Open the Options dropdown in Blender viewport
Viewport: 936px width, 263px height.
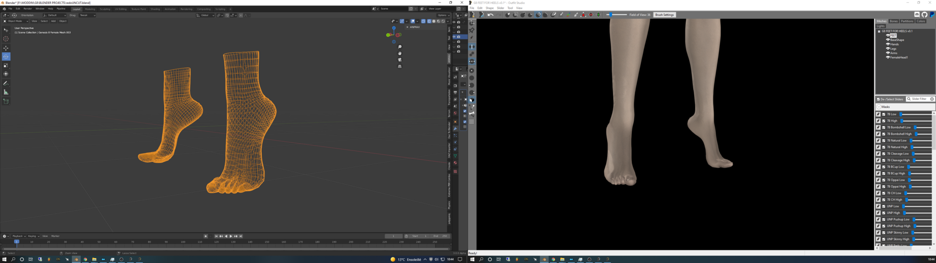click(444, 15)
